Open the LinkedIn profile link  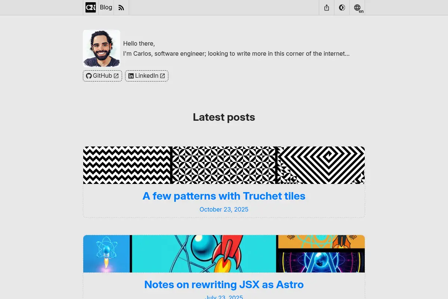pyautogui.click(x=147, y=76)
